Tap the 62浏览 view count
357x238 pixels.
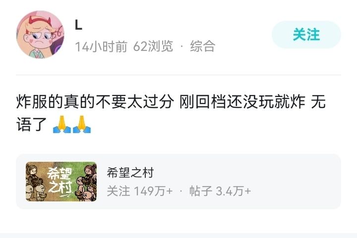coord(153,47)
